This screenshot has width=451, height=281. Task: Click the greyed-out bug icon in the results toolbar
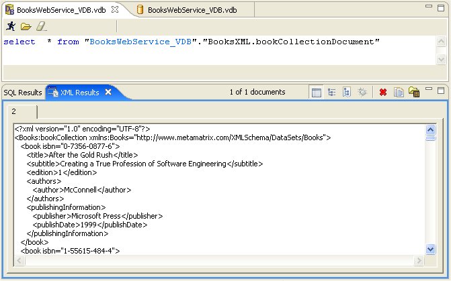362,93
